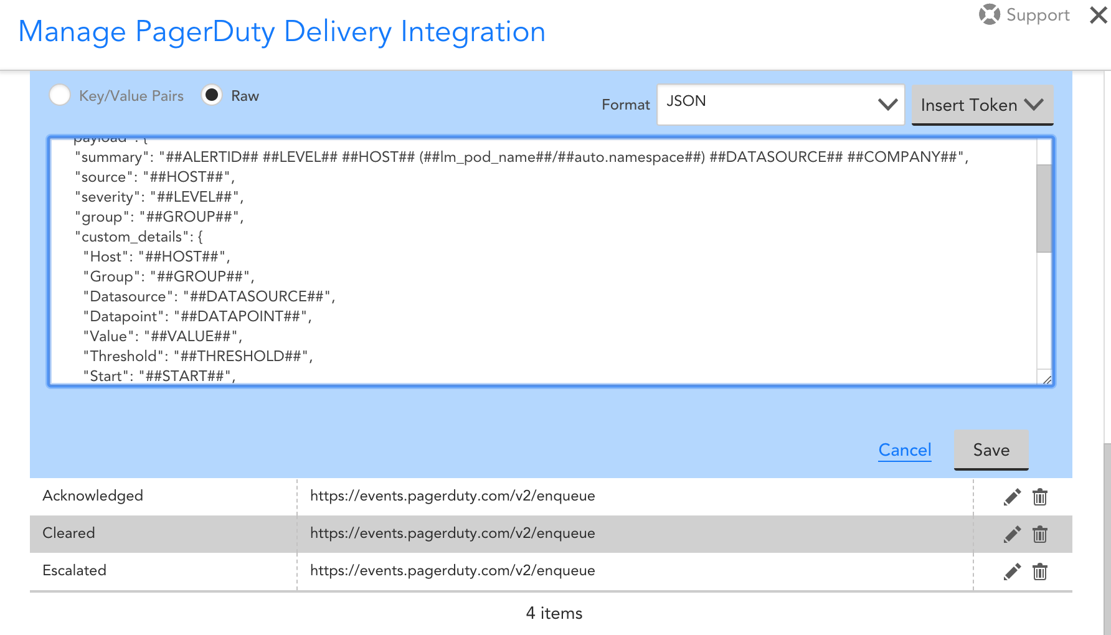Select the Escalated status cell
1111x635 pixels.
[x=163, y=571]
